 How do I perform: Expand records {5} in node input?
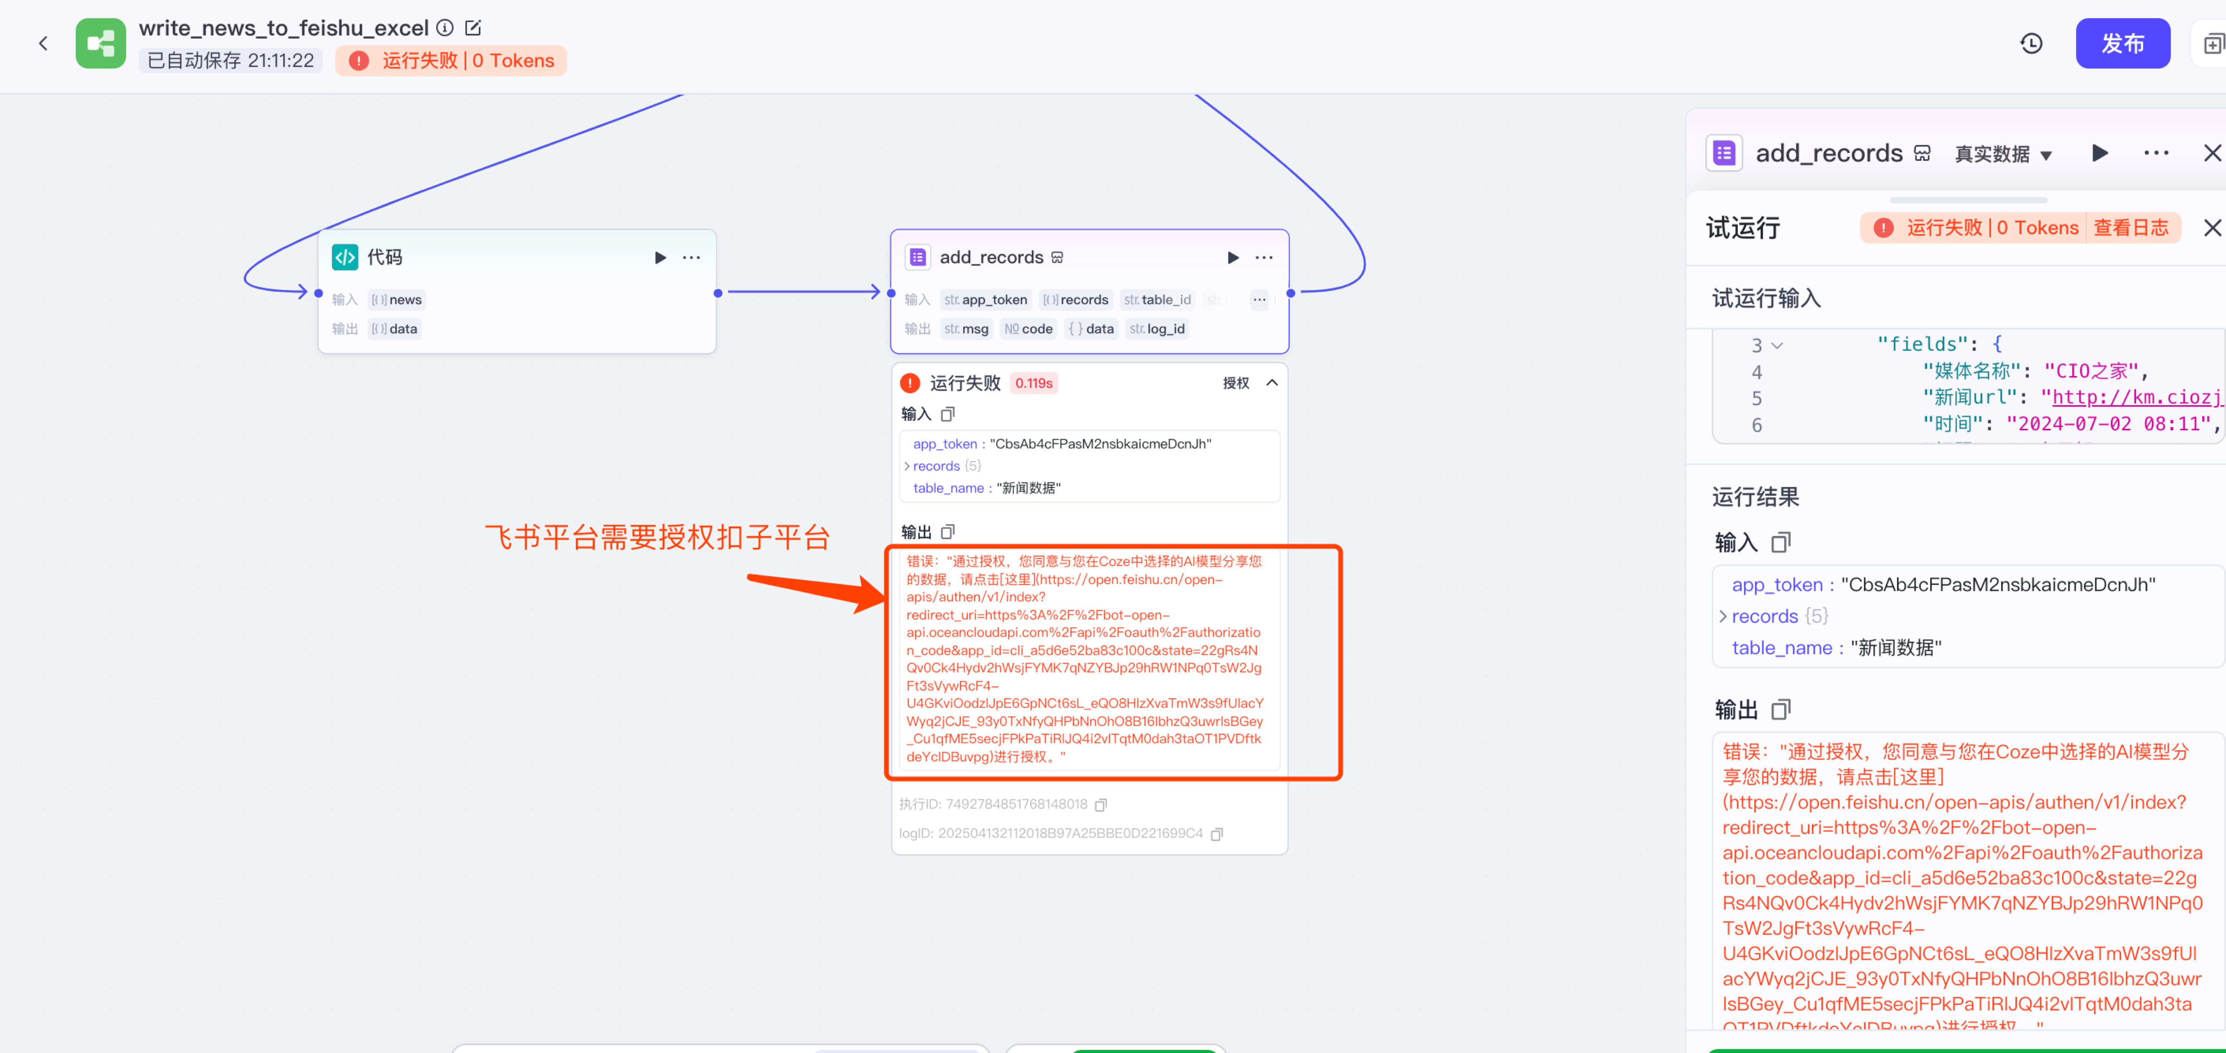[907, 466]
